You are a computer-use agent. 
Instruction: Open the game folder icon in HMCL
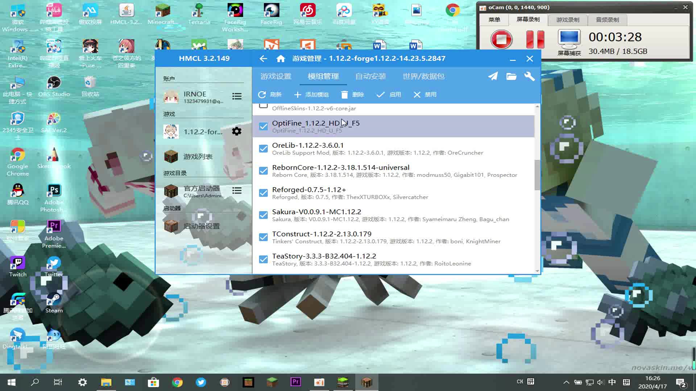point(511,76)
